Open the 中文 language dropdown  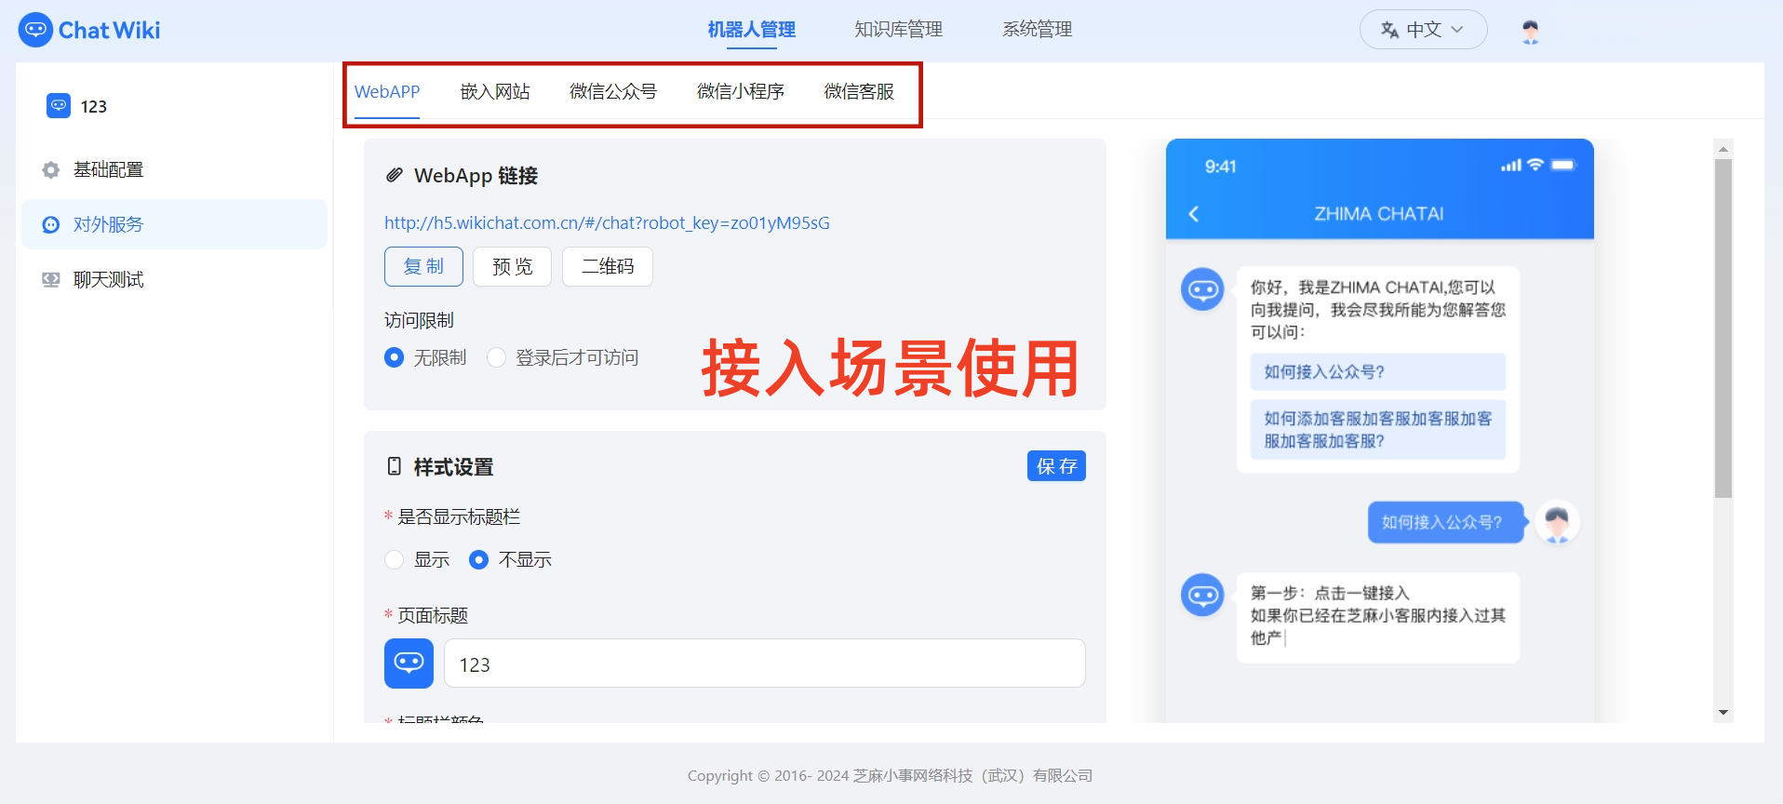coord(1423,30)
